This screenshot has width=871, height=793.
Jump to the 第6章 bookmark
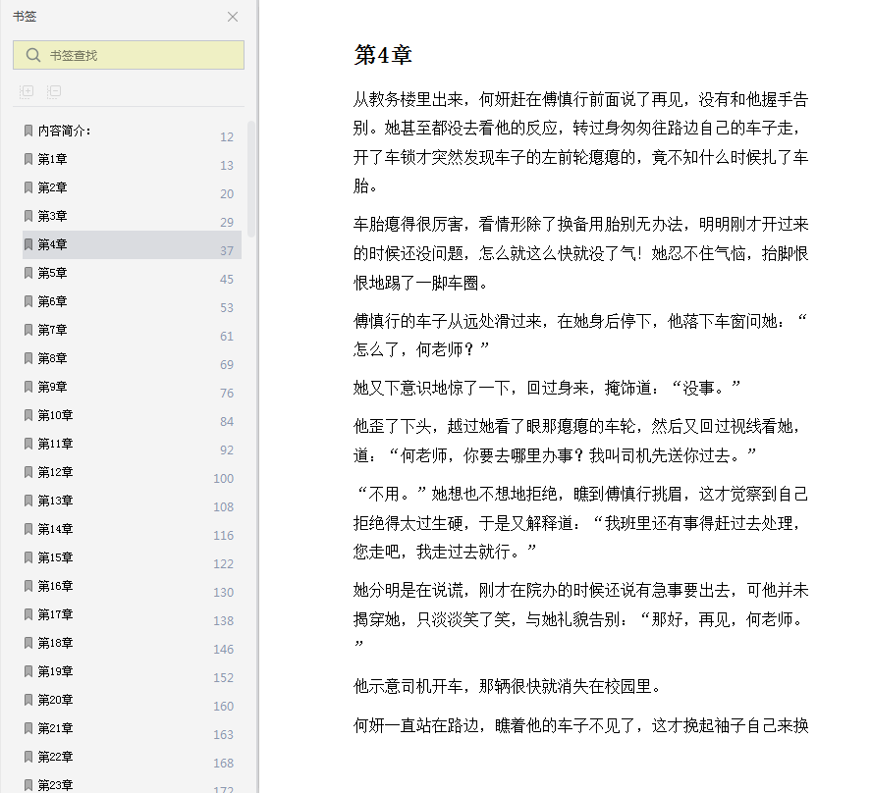(132, 301)
